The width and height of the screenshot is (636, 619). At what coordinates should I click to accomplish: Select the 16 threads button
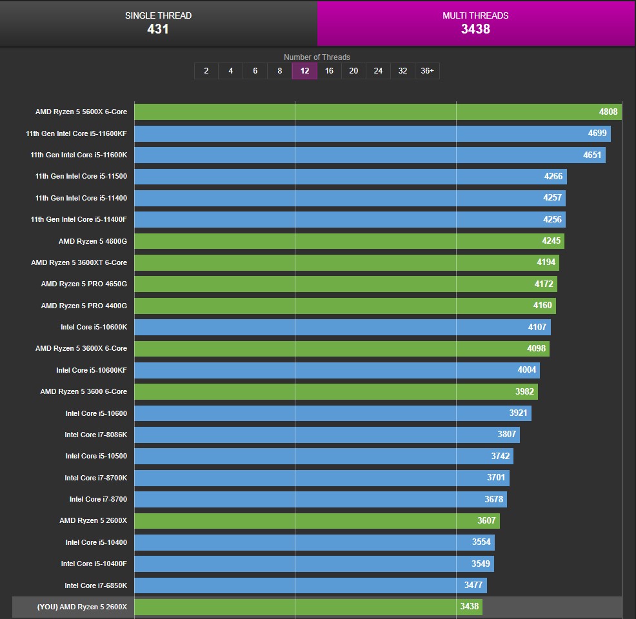click(330, 71)
